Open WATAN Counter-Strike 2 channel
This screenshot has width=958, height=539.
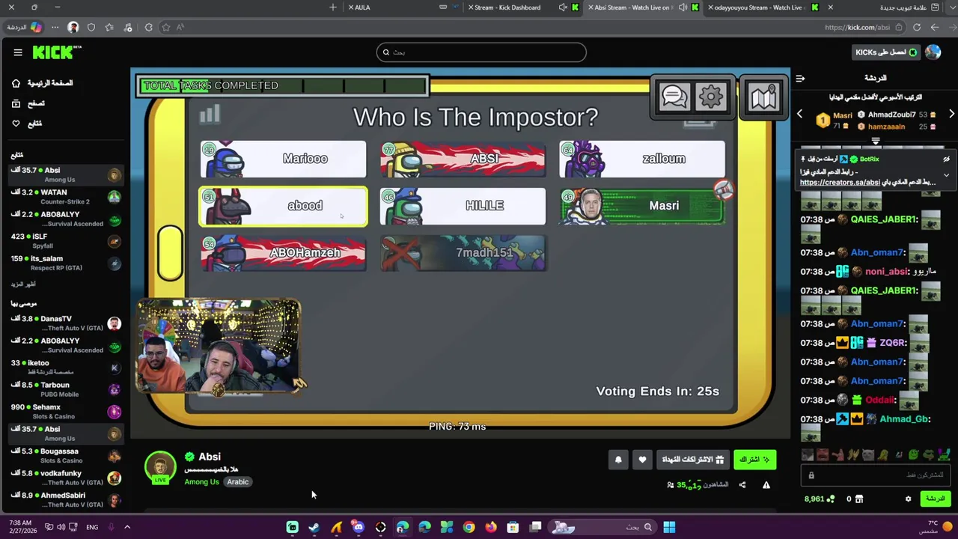(65, 197)
